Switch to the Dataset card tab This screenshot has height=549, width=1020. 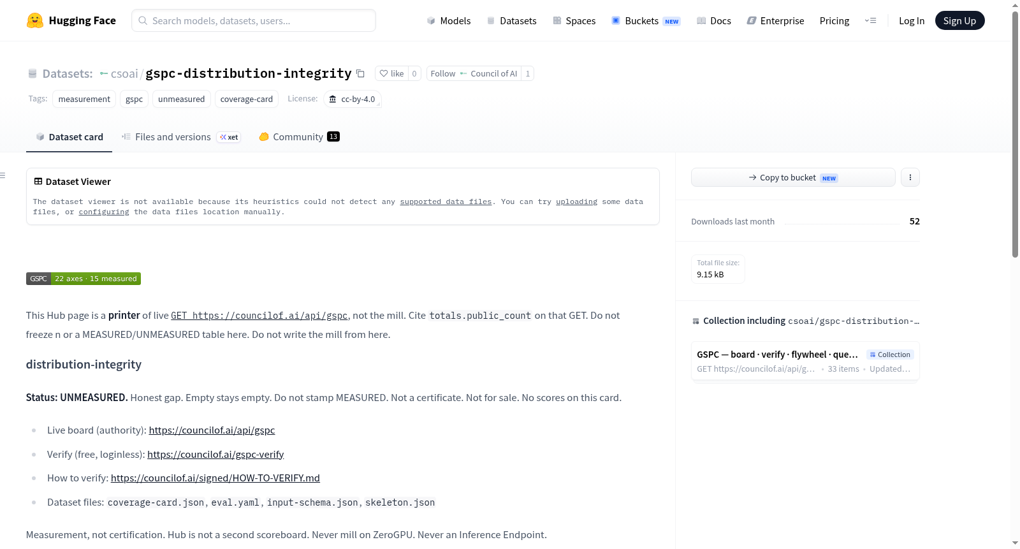(69, 136)
